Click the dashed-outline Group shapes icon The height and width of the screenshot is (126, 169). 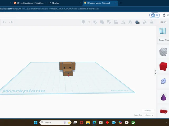pyautogui.click(x=95, y=22)
